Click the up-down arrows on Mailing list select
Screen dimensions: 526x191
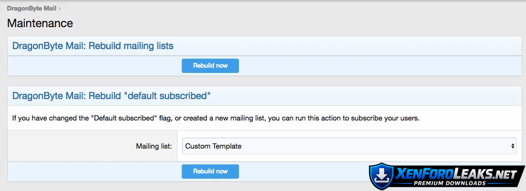pos(513,146)
